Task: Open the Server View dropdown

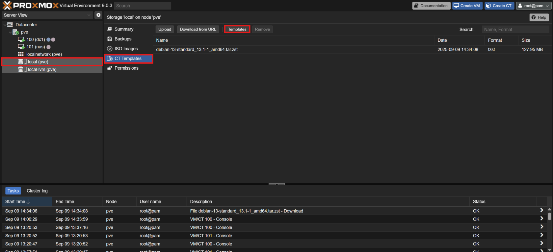Action: point(47,15)
